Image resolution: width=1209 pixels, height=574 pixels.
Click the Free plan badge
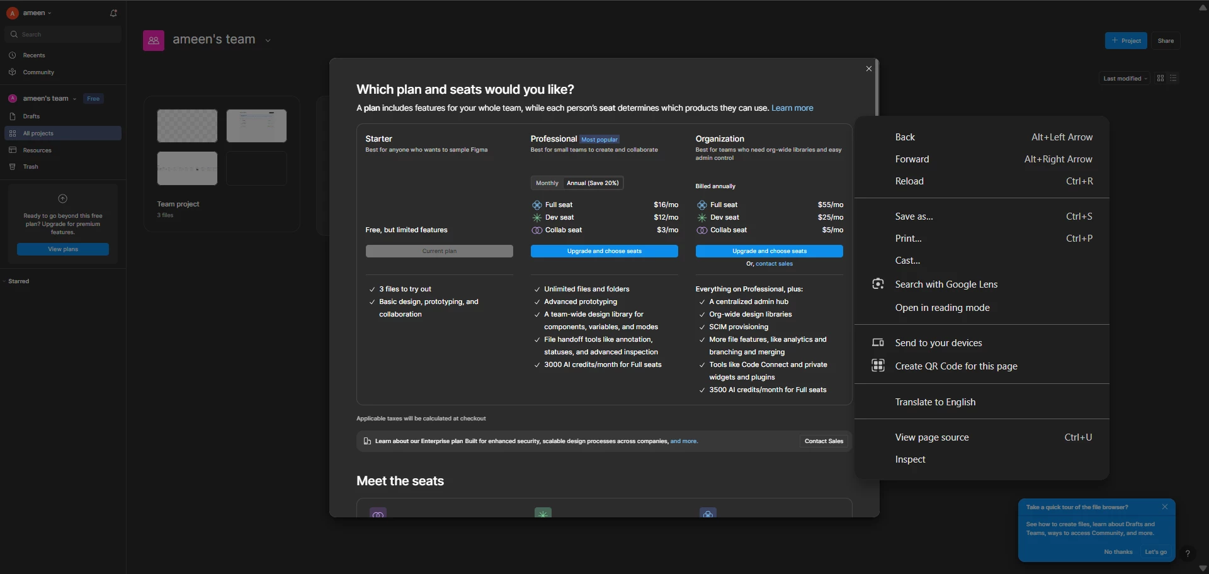[x=93, y=99]
